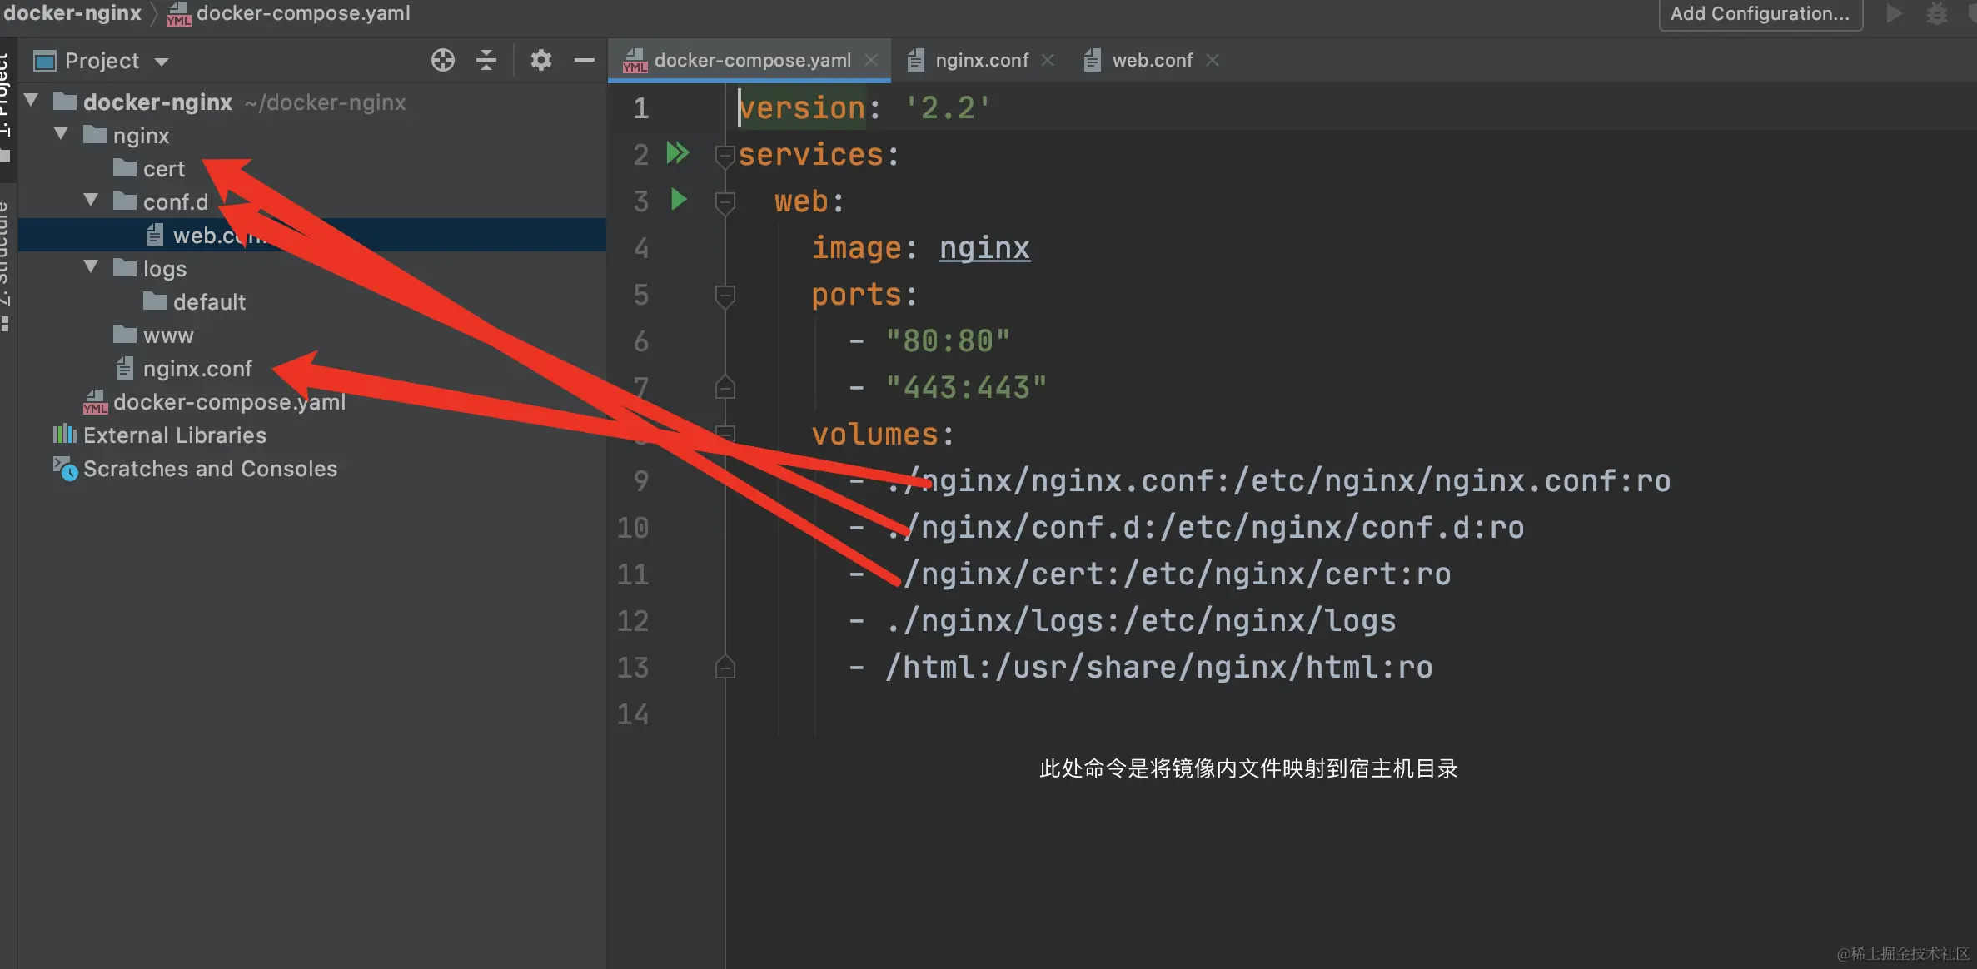Toggle code fold marker on ports line
Viewport: 1977px width, 969px height.
coord(725,295)
